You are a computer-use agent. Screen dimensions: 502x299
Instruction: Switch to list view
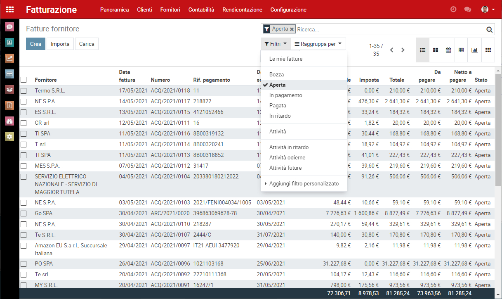point(422,50)
